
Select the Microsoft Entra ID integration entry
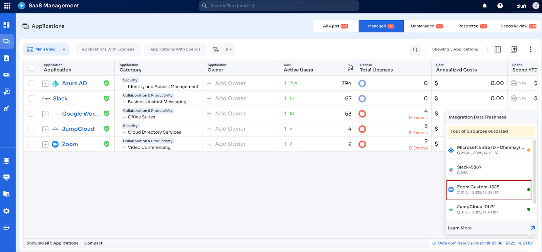pos(489,150)
